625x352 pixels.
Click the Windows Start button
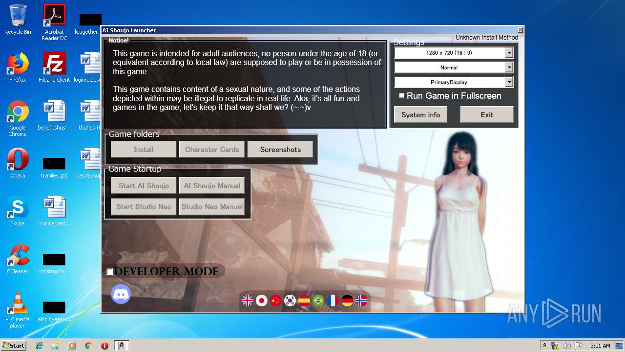click(x=14, y=345)
